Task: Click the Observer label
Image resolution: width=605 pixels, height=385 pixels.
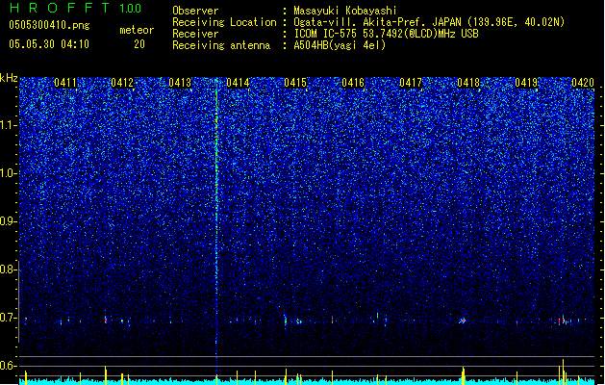Action: tap(195, 11)
